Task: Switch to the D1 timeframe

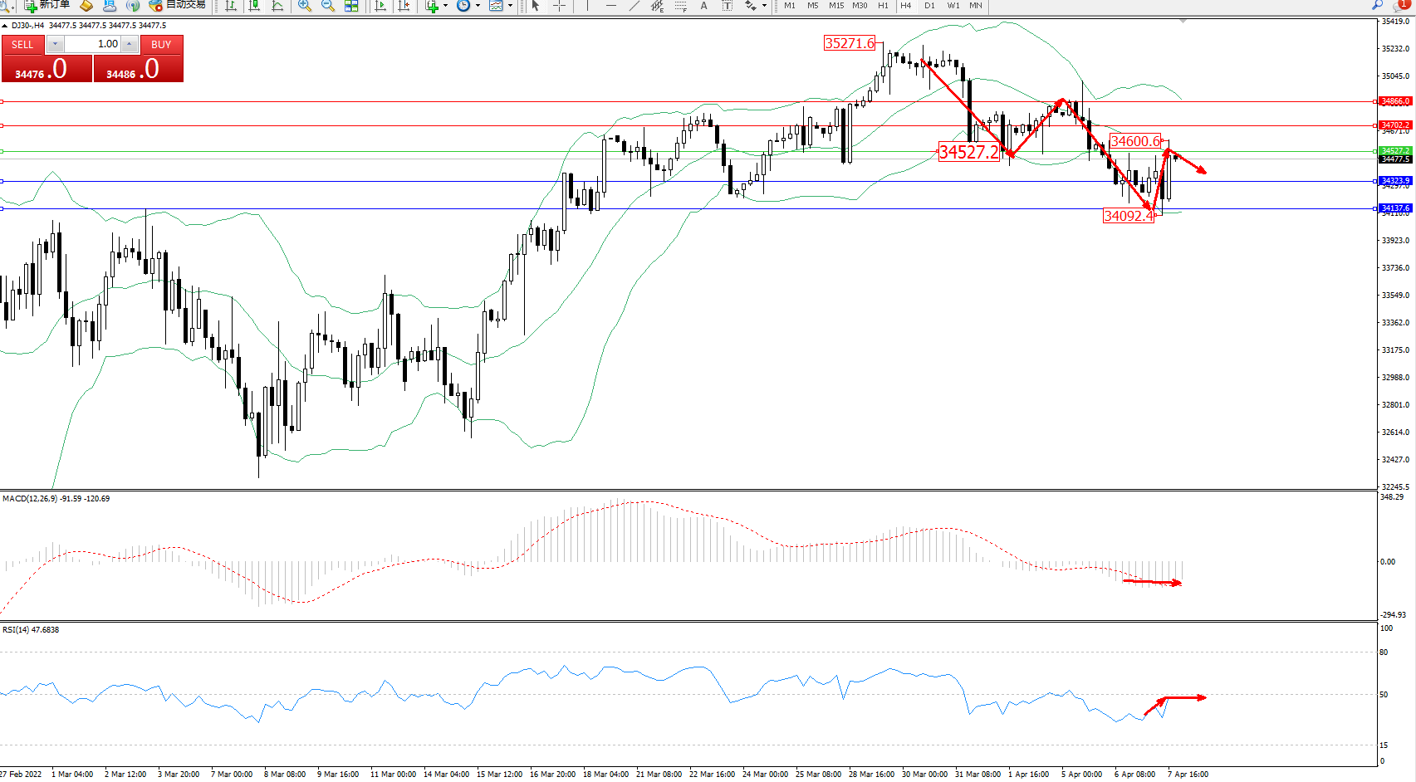Action: tap(929, 6)
